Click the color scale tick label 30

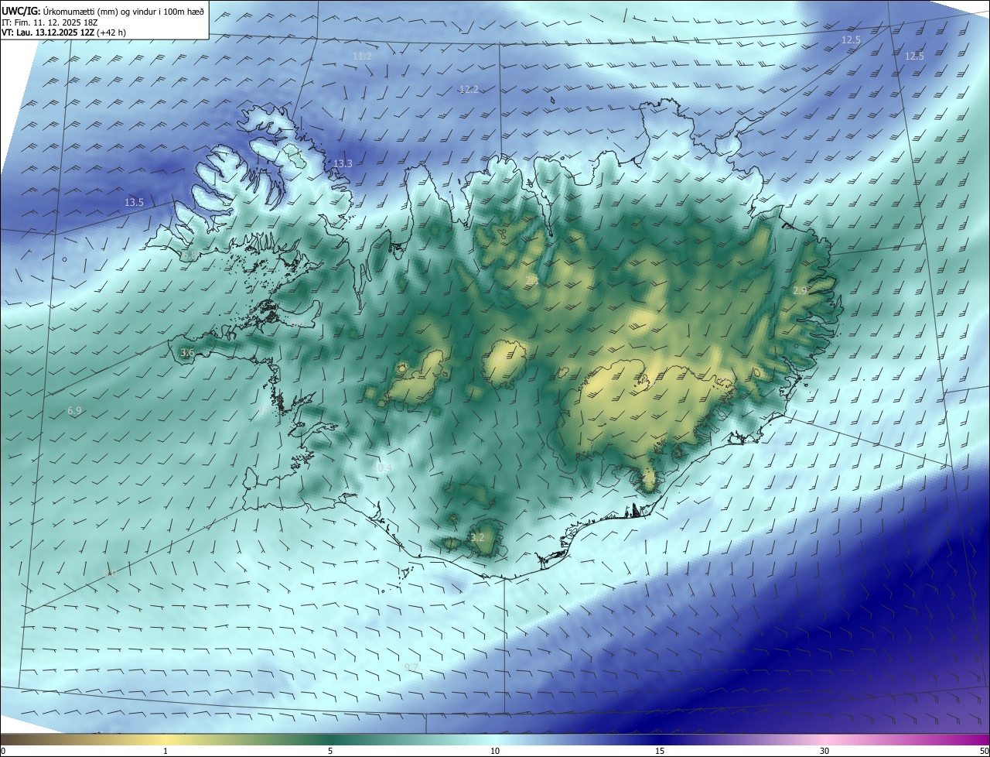[824, 751]
